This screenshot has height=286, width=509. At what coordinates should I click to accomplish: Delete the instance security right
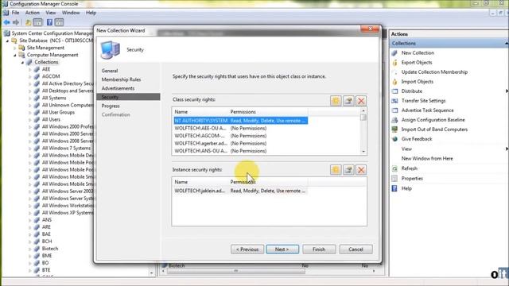pos(361,169)
